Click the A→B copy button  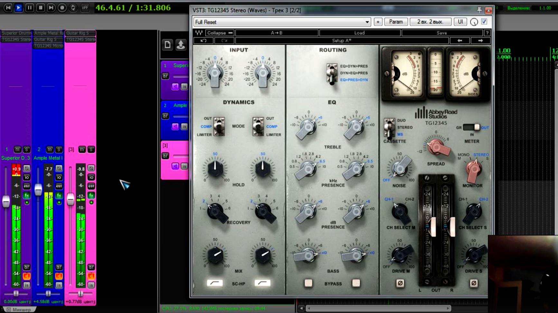click(277, 33)
